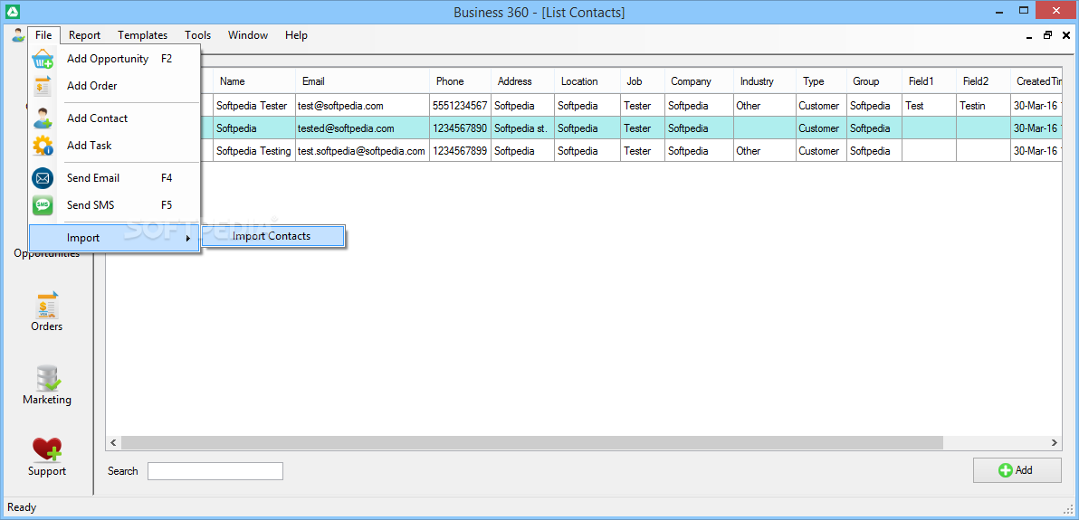
Task: Open the Templates menu
Action: click(x=142, y=35)
